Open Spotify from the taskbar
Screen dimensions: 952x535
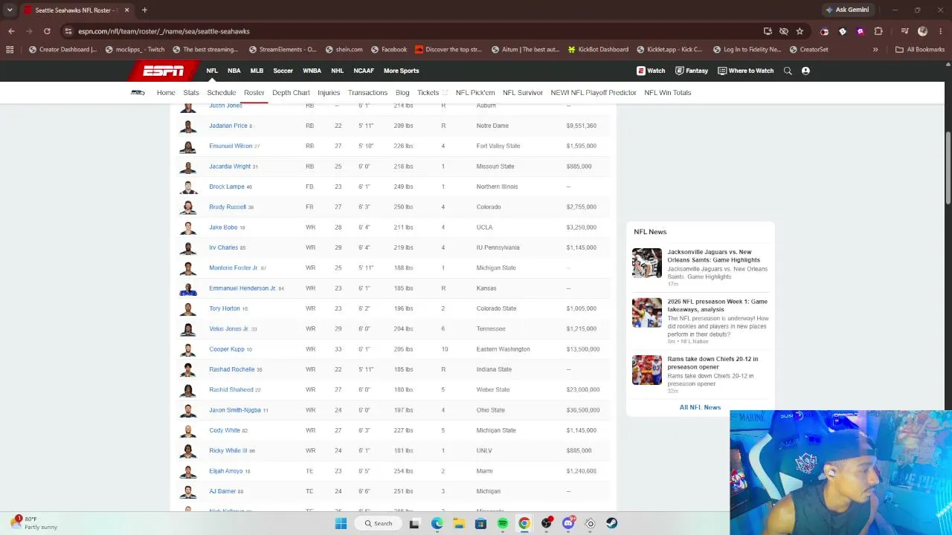point(503,523)
